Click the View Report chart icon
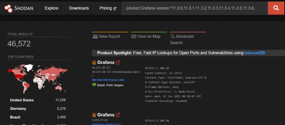This screenshot has width=285, height=125. [x=95, y=37]
